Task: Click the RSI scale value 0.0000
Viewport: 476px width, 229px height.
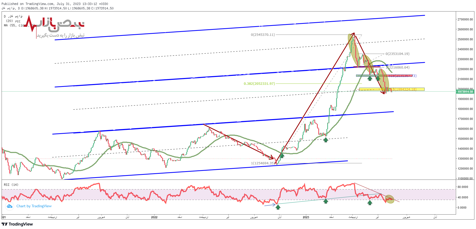Action: 462,208
